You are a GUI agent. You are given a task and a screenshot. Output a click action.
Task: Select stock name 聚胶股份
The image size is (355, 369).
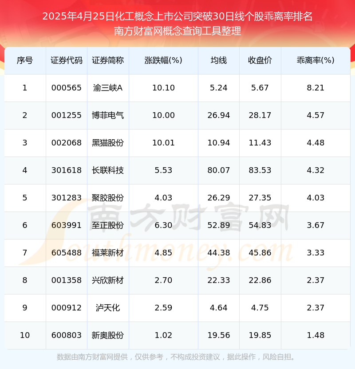point(108,198)
